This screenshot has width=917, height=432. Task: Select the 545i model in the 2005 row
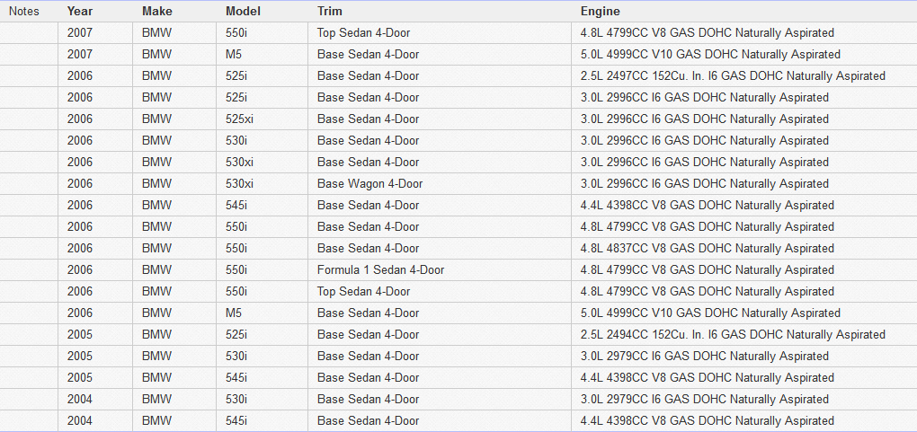point(238,378)
